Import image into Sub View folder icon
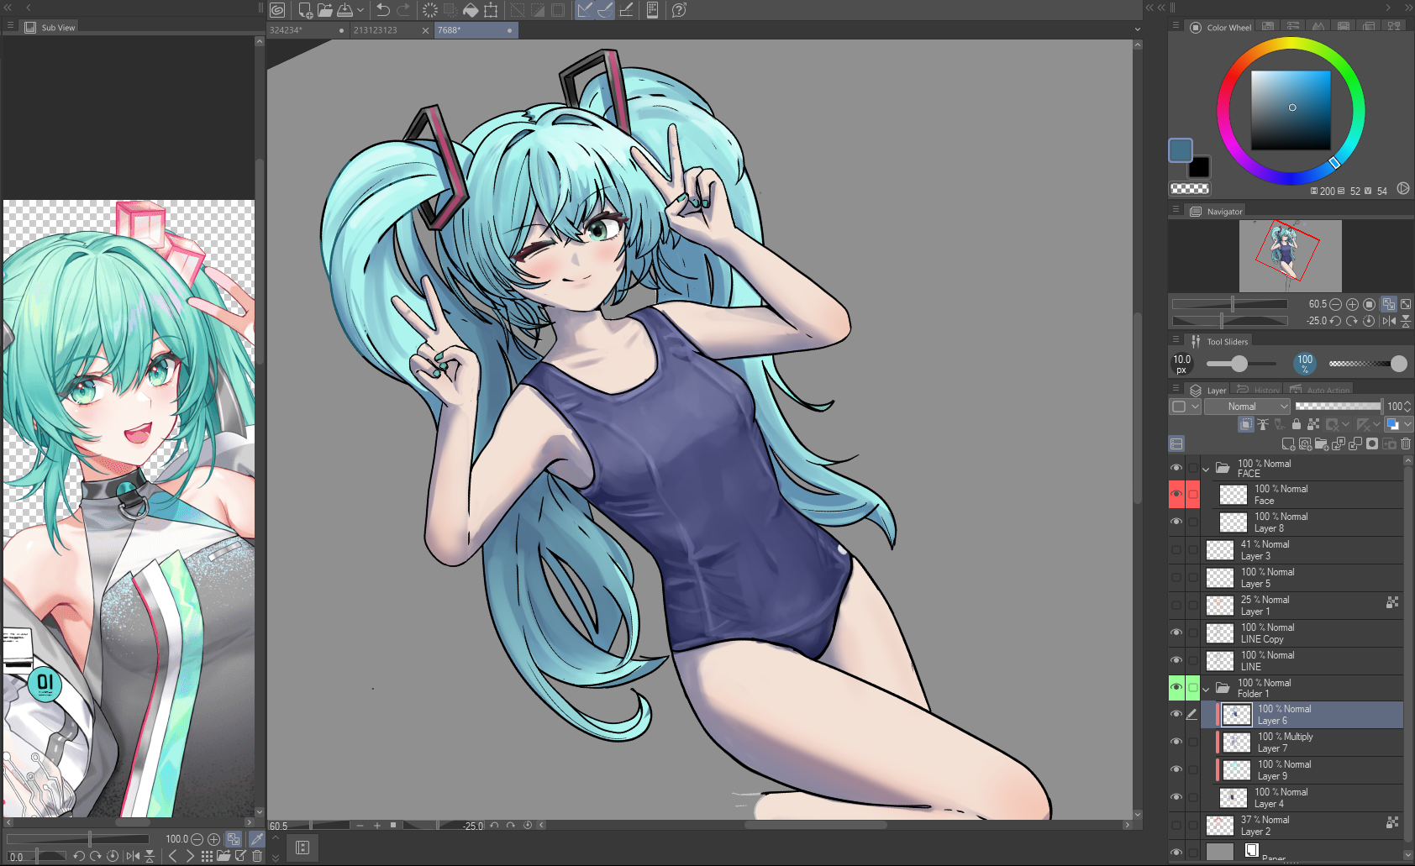The image size is (1415, 866). click(x=224, y=857)
